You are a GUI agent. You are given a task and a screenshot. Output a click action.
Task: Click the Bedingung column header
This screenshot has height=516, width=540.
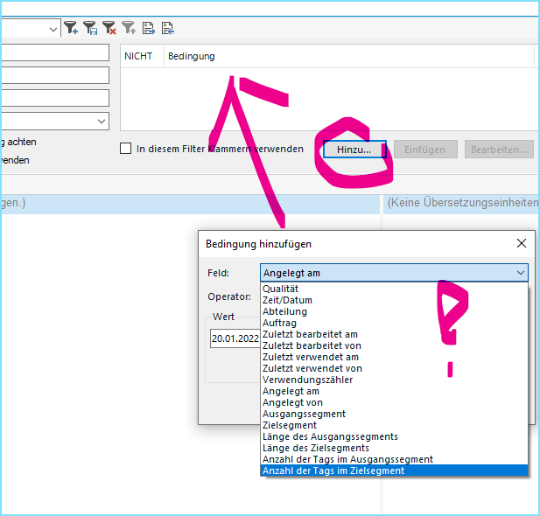(x=349, y=56)
